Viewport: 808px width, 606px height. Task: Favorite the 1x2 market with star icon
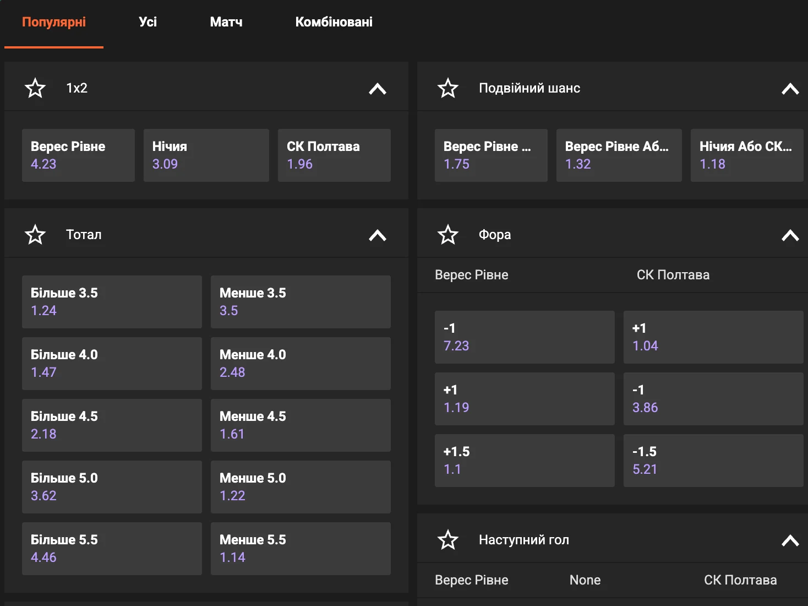click(35, 88)
